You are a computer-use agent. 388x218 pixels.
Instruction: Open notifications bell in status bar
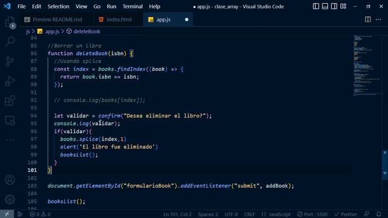tap(378, 214)
